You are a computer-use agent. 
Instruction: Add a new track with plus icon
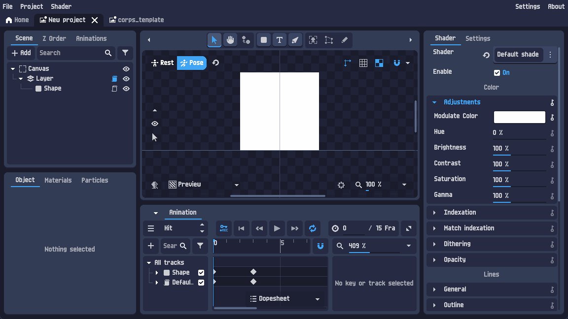151,246
